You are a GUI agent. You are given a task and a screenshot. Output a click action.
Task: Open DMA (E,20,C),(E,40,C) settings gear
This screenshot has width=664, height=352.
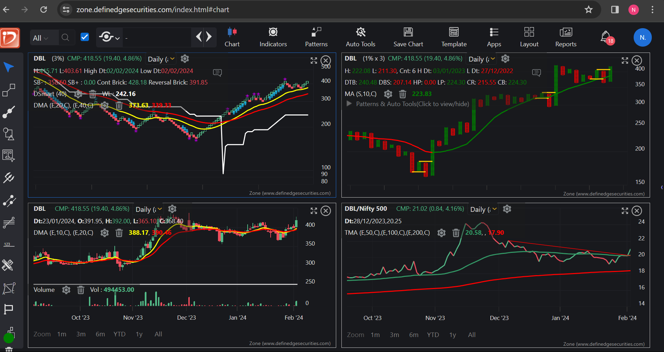pyautogui.click(x=105, y=105)
